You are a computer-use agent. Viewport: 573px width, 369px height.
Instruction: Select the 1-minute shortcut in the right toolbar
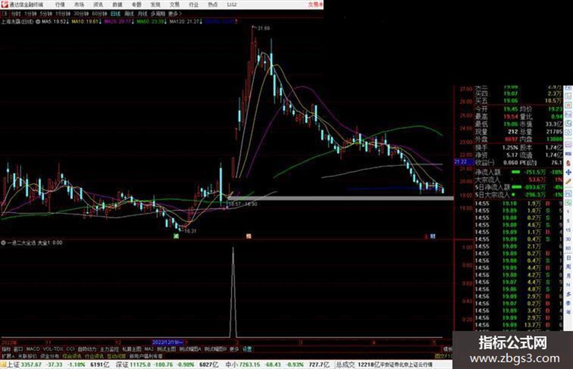point(568,211)
